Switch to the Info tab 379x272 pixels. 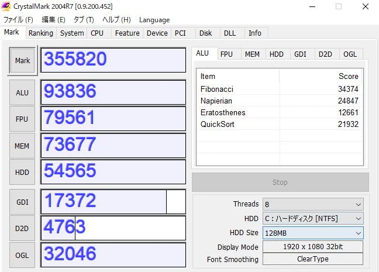tap(255, 33)
